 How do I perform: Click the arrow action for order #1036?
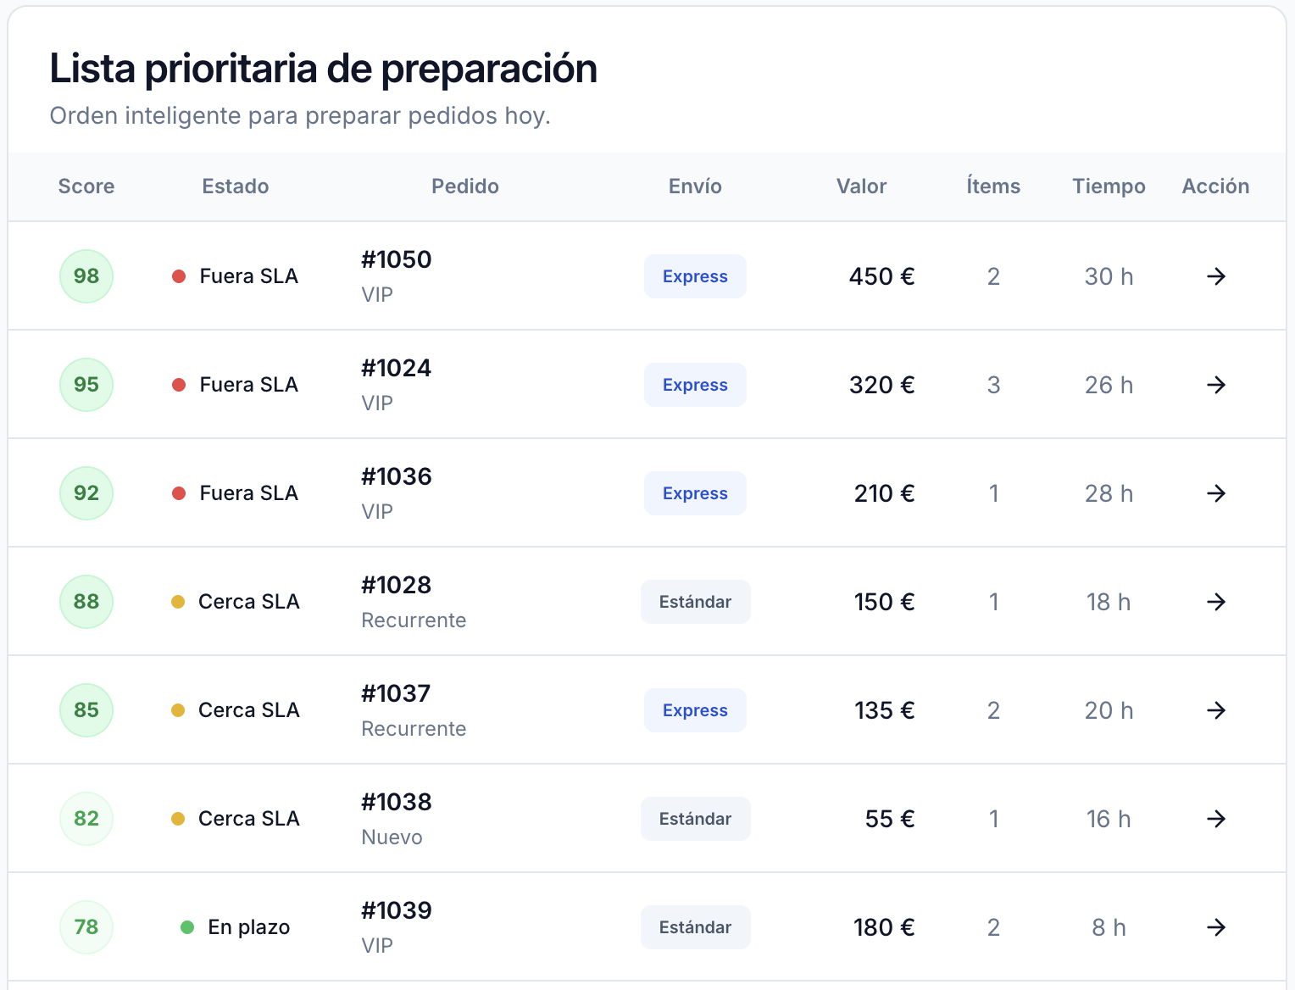1216,493
